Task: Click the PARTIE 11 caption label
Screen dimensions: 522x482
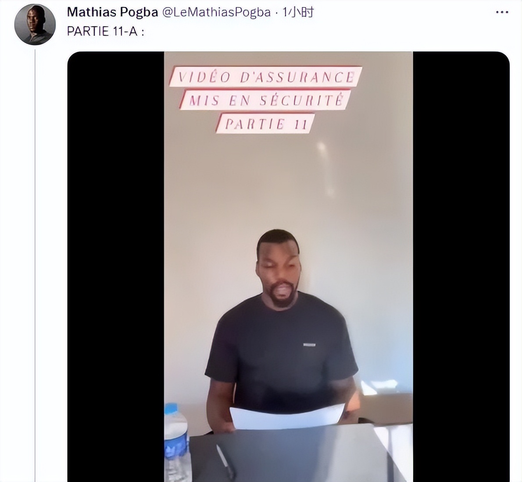Action: (265, 124)
